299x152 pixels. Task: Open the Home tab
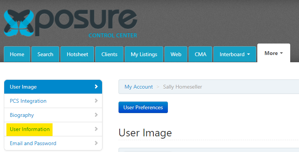[17, 54]
